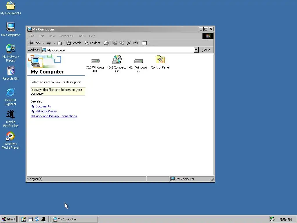
Task: Click the second quick launch window icon
Action: coord(30,219)
